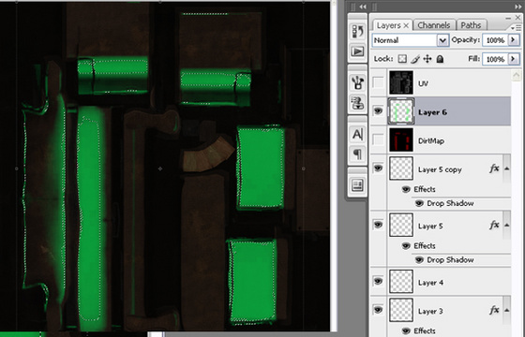Minimize the Layers panel group
This screenshot has height=337, width=525.
[509, 18]
